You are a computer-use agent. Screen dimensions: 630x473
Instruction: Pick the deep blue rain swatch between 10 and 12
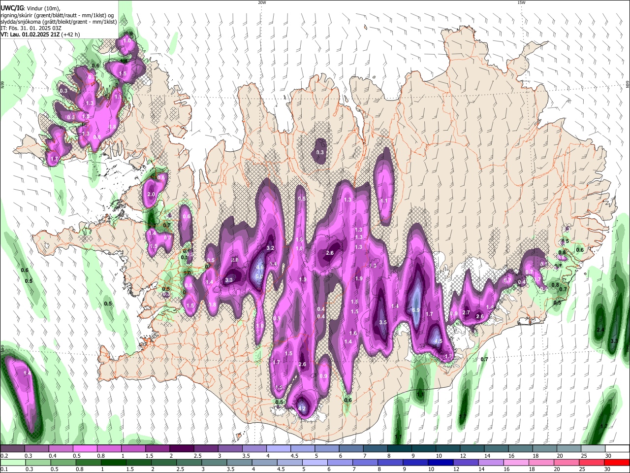tap(441, 462)
